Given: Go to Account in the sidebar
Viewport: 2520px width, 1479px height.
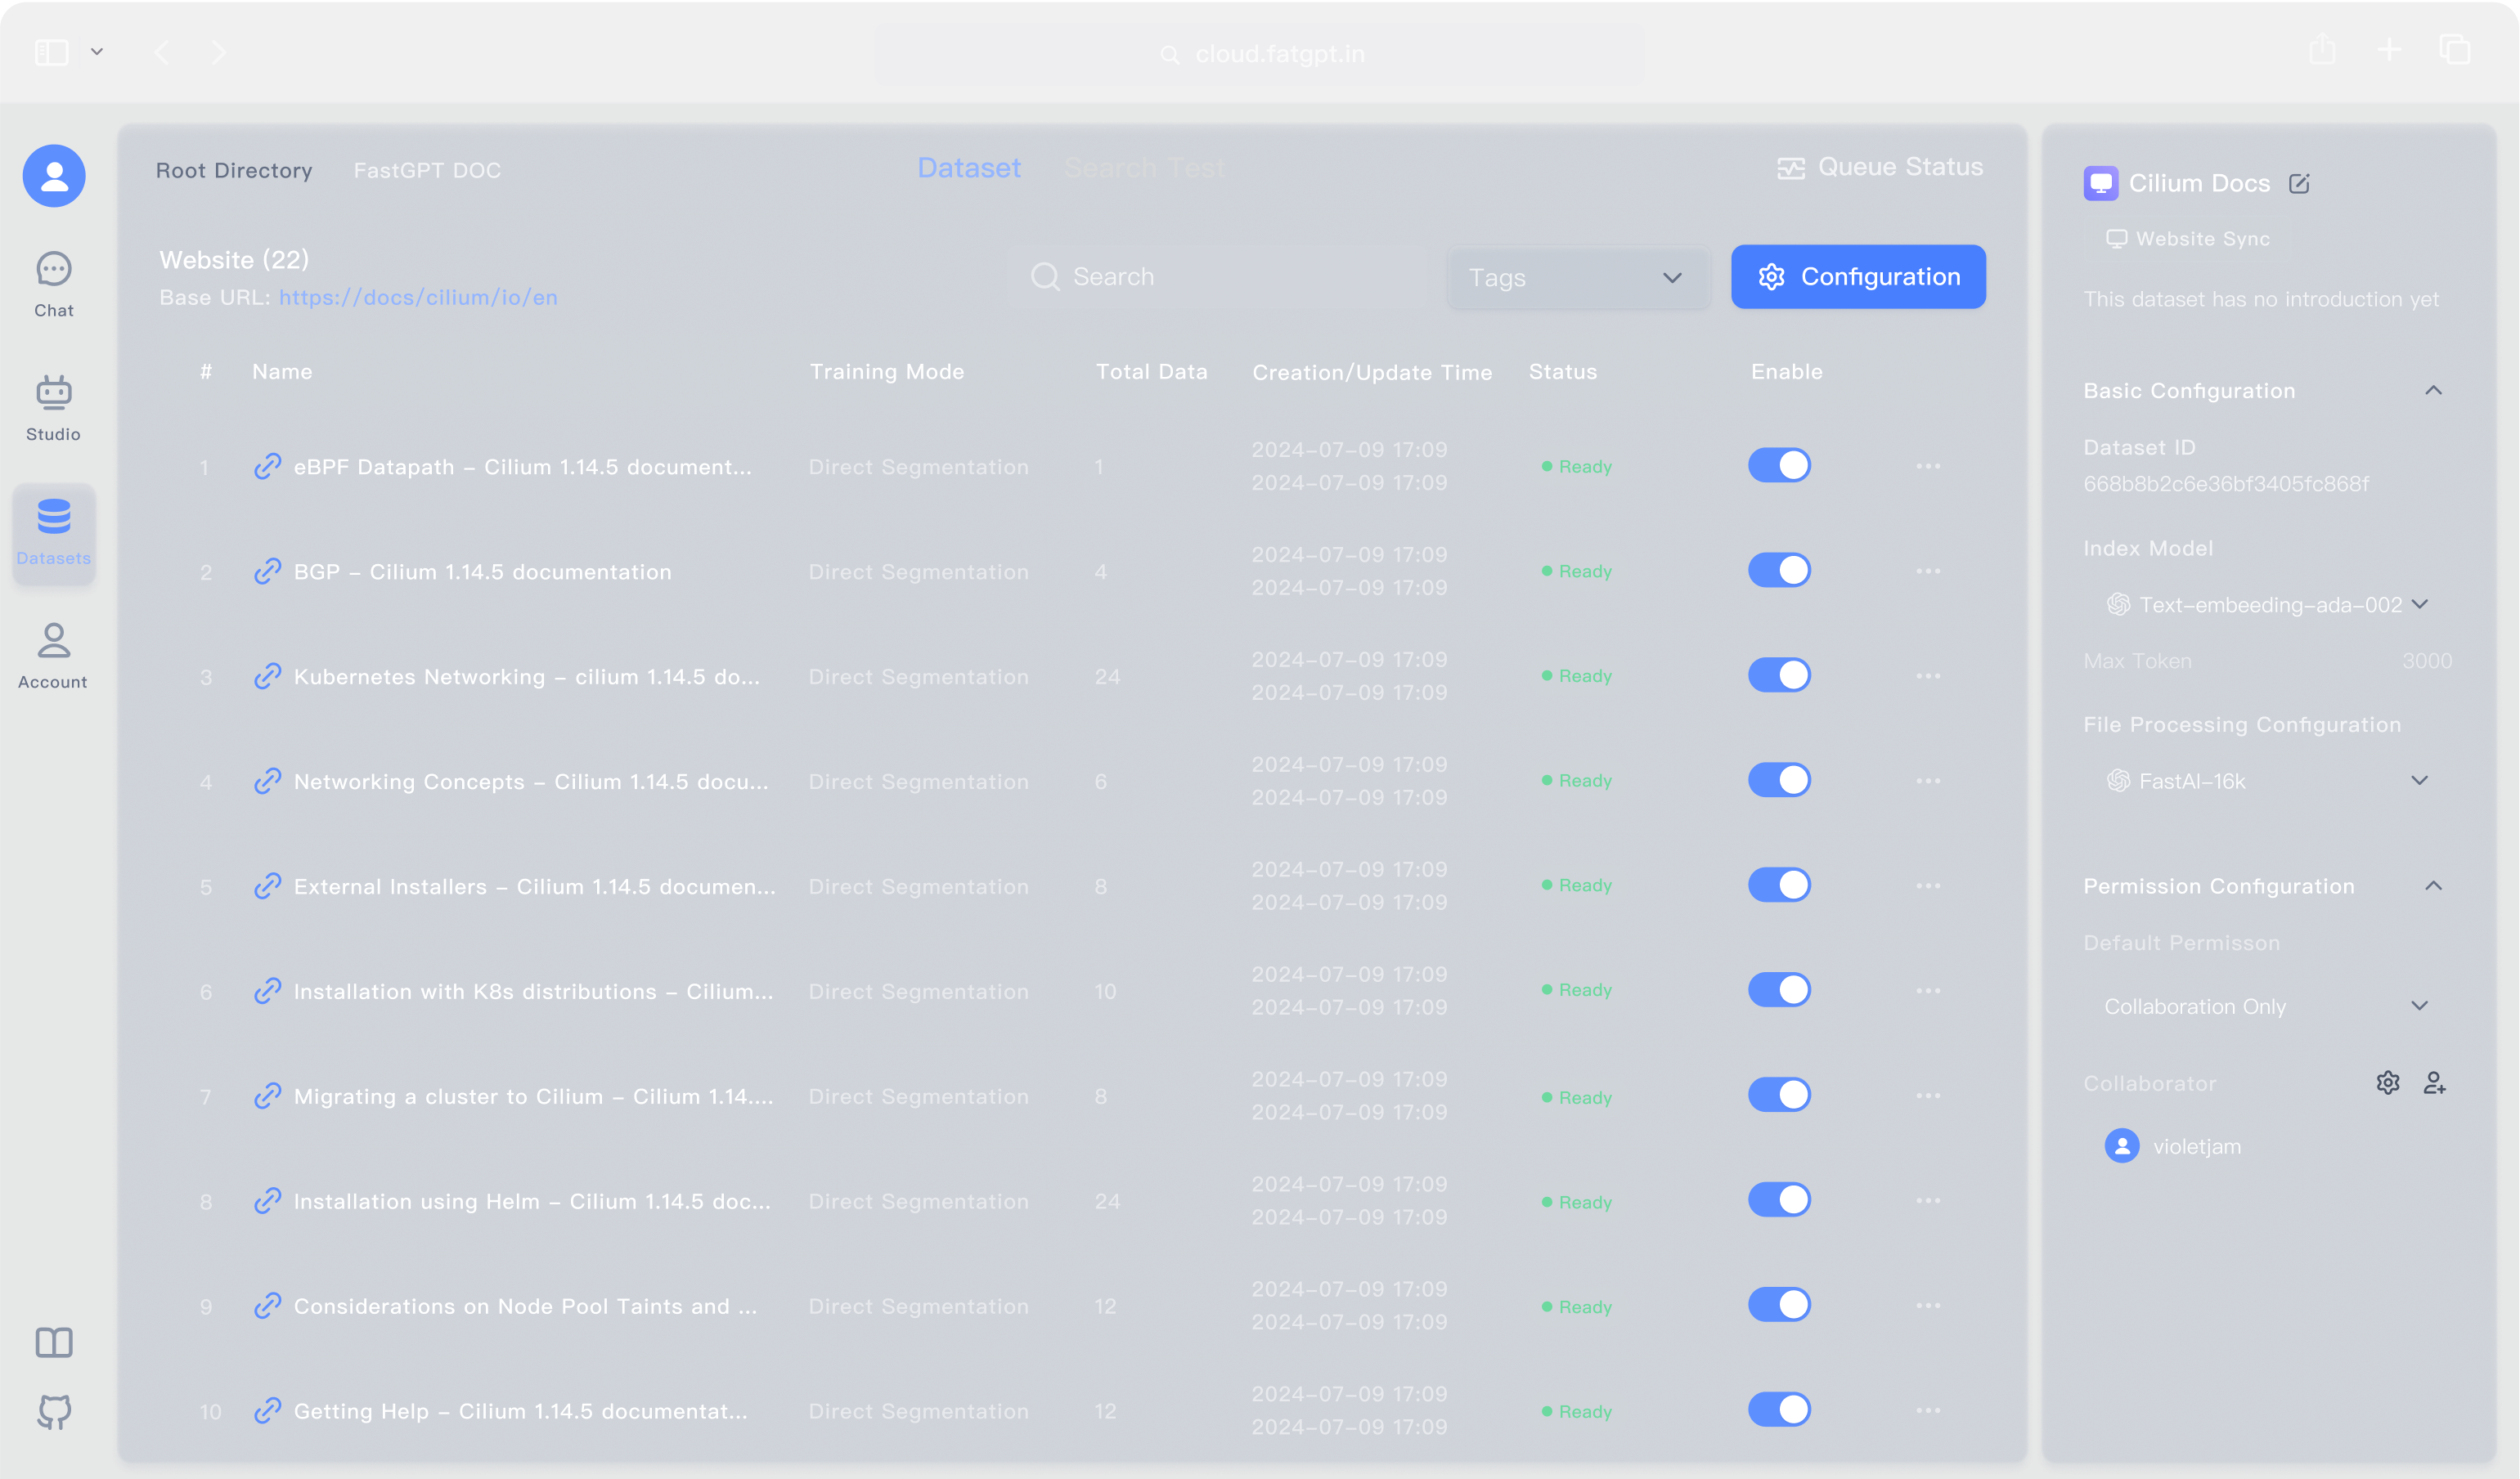Looking at the screenshot, I should [54, 655].
